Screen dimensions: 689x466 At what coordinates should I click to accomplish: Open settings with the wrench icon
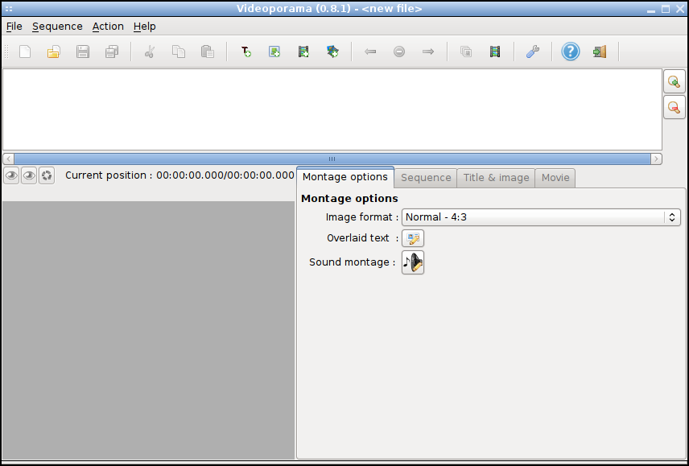point(533,52)
